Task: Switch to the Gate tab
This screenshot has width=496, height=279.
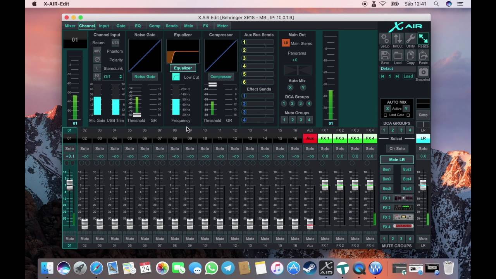Action: click(x=121, y=26)
